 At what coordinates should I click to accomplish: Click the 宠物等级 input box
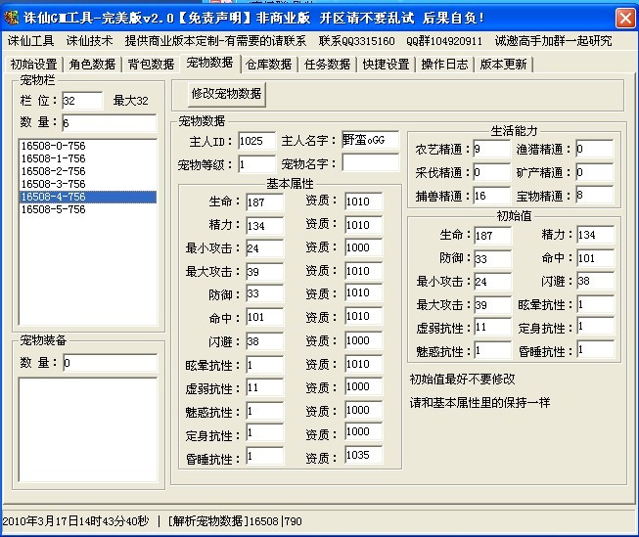click(256, 163)
